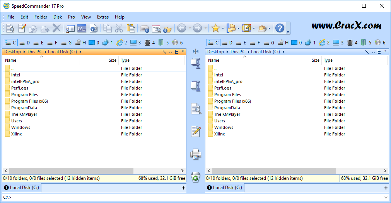Click the swap panels icon between panes
The width and height of the screenshot is (391, 203).
(196, 51)
